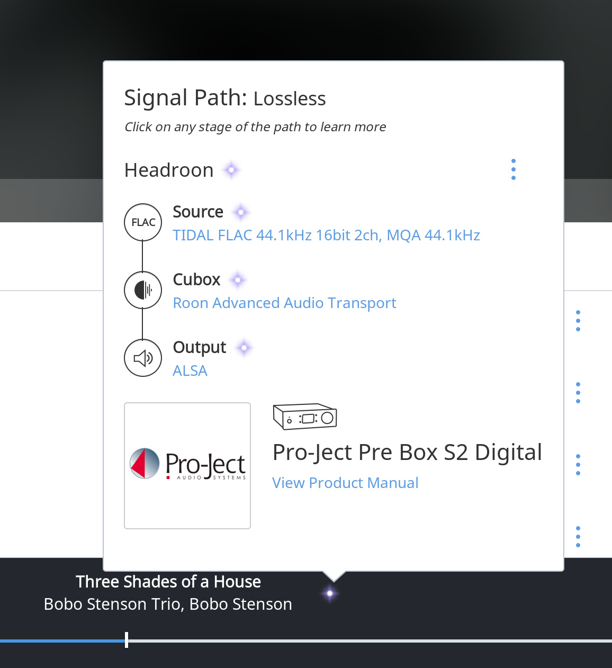612x668 pixels.
Task: Click the playback progress slider handle
Action: click(127, 640)
